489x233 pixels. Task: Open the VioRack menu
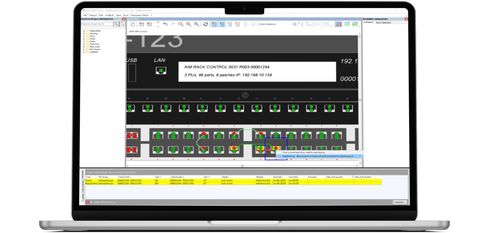click(109, 15)
